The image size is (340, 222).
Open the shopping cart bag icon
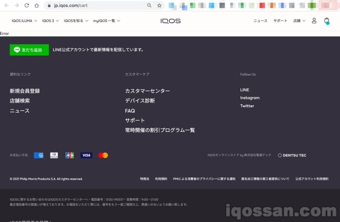(327, 21)
